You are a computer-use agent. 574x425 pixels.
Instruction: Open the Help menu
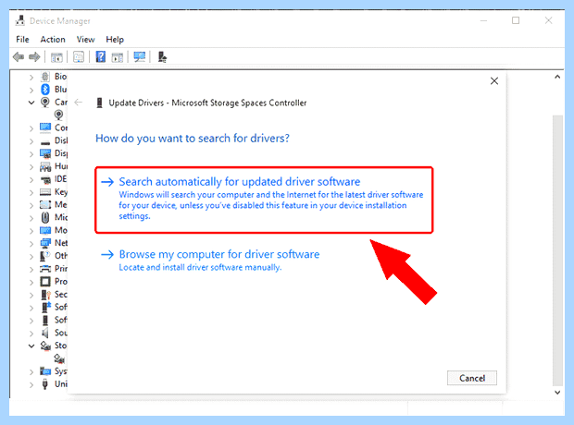coord(115,39)
